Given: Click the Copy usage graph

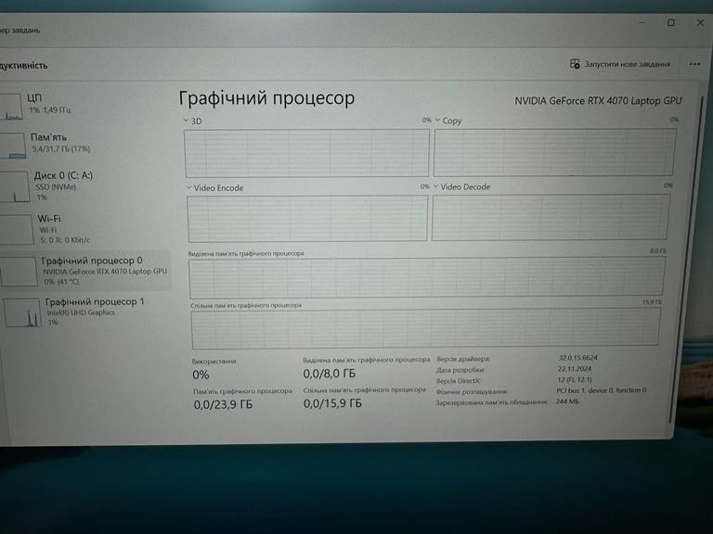Looking at the screenshot, I should [555, 152].
